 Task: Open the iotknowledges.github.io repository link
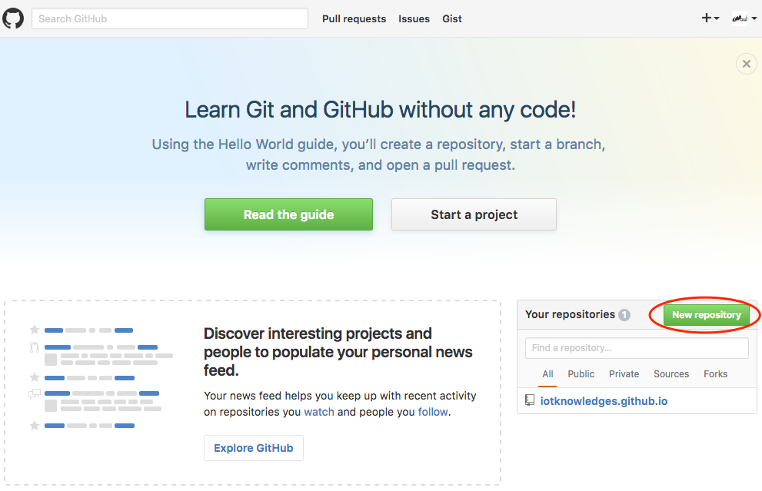(x=604, y=401)
